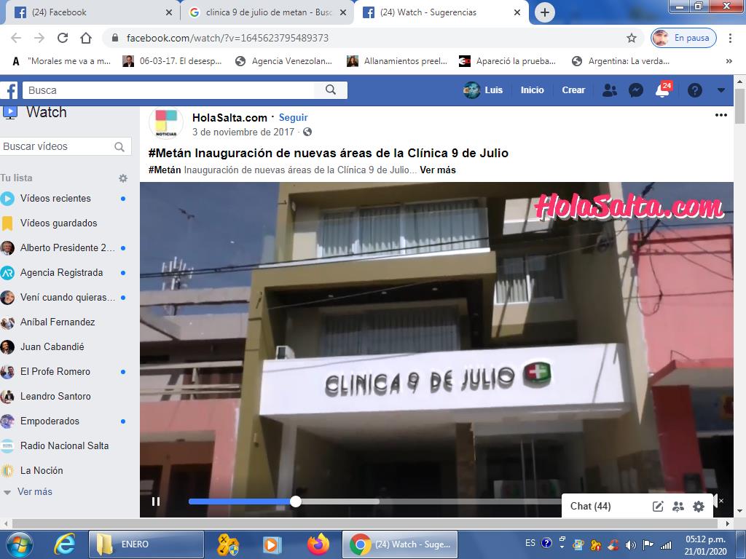Viewport: 746px width, 559px height.
Task: Click the #Metán hashtag in description
Action: coord(165,170)
